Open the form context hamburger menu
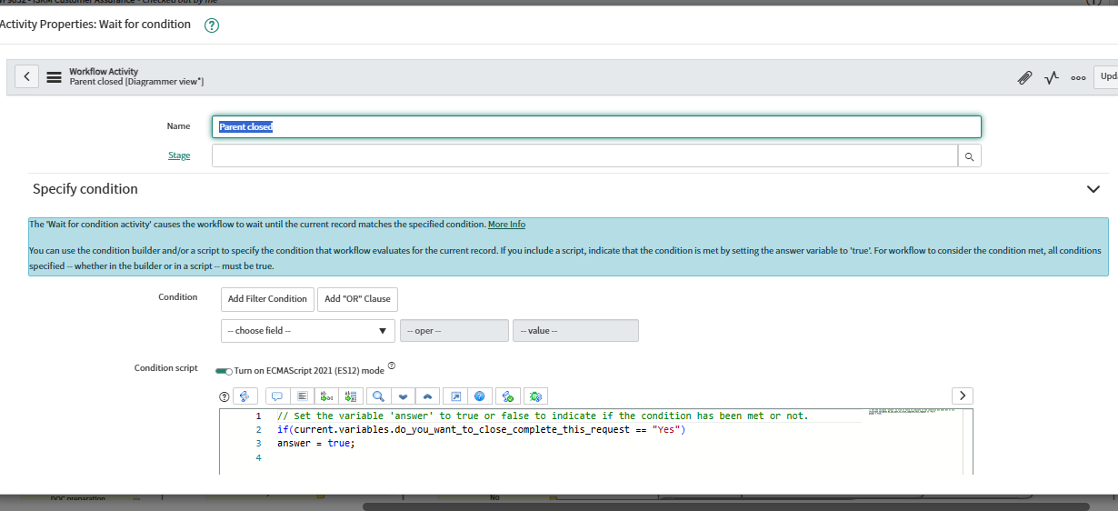 coord(55,77)
